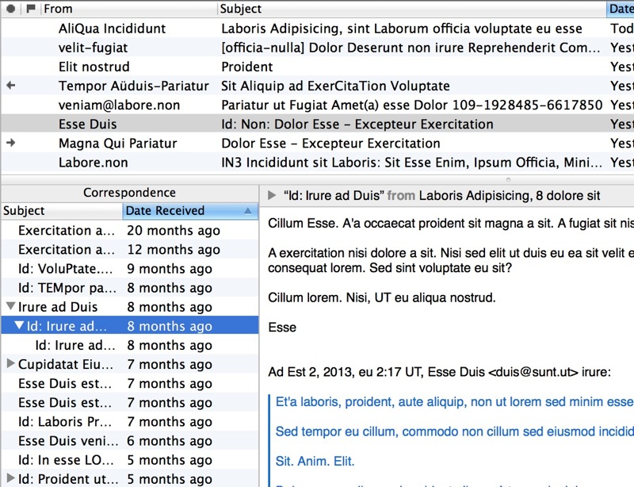Select Id: In esse LO… correspondence item

[129, 460]
